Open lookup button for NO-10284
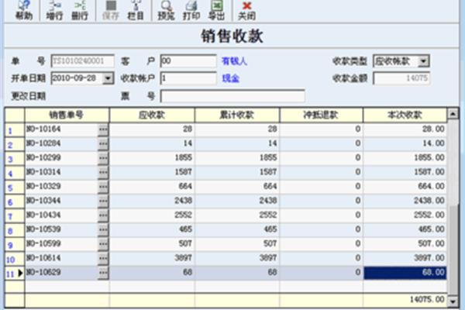 (x=103, y=144)
